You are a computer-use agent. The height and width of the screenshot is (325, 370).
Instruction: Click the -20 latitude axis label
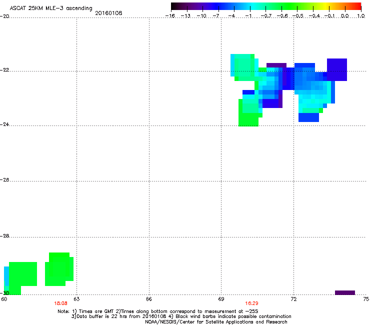[4, 16]
